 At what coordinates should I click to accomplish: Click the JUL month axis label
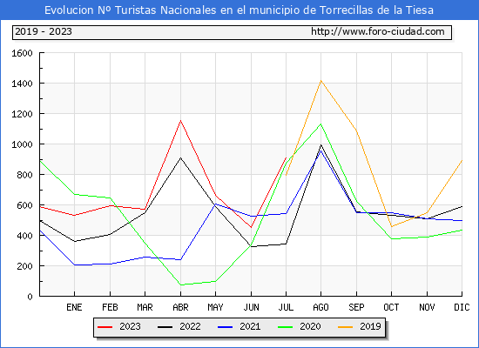pyautogui.click(x=286, y=307)
